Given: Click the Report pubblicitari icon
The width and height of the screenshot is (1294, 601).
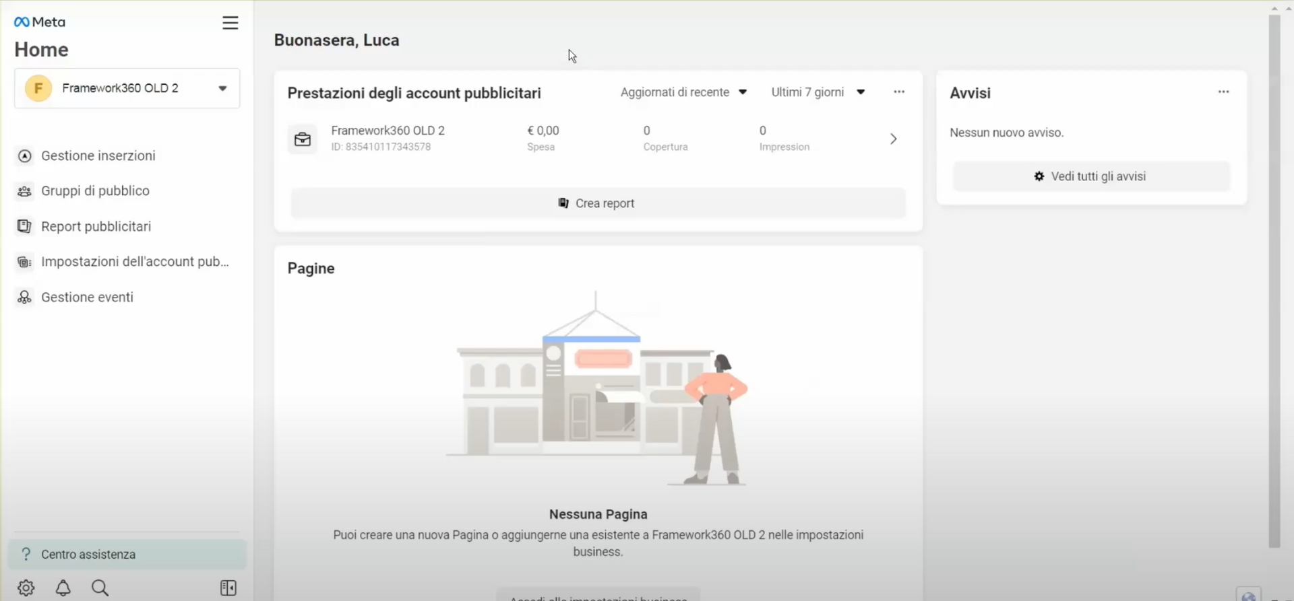Looking at the screenshot, I should 25,227.
